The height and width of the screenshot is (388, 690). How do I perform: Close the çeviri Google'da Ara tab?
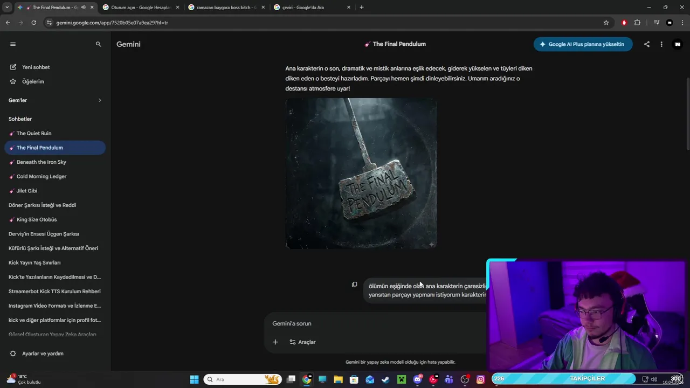pos(349,8)
